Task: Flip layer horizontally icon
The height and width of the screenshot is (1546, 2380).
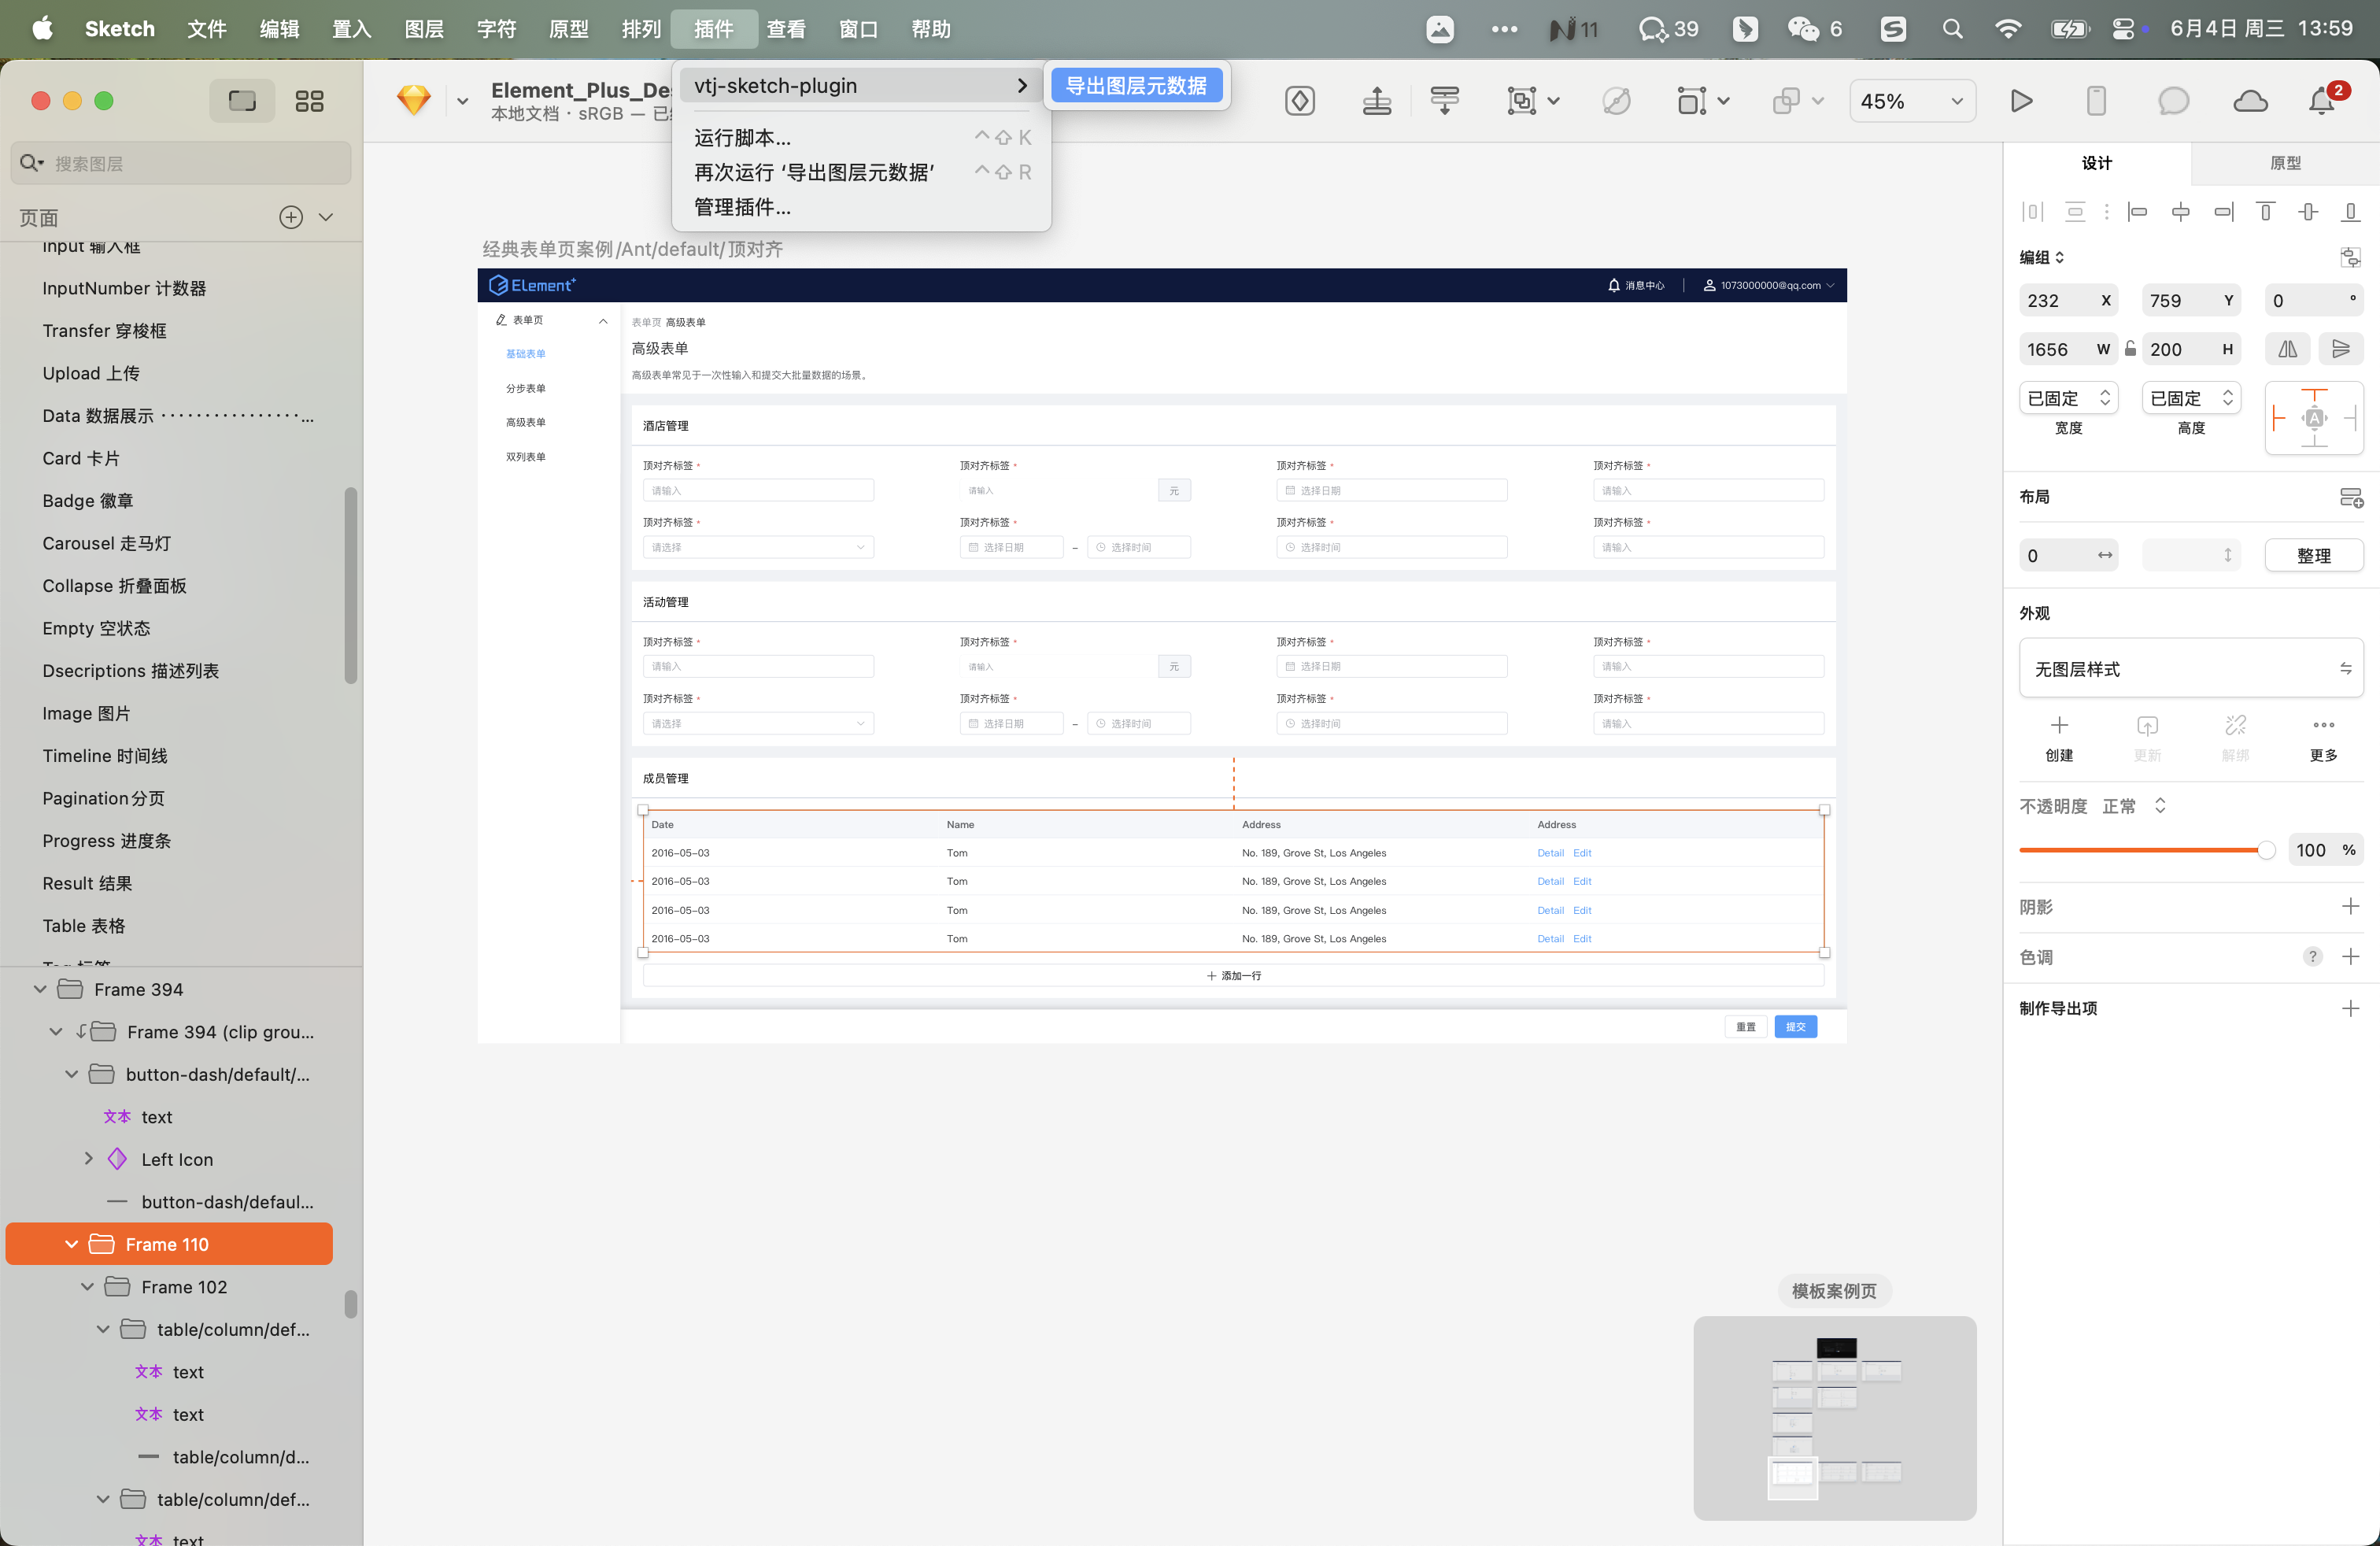Action: click(2287, 349)
